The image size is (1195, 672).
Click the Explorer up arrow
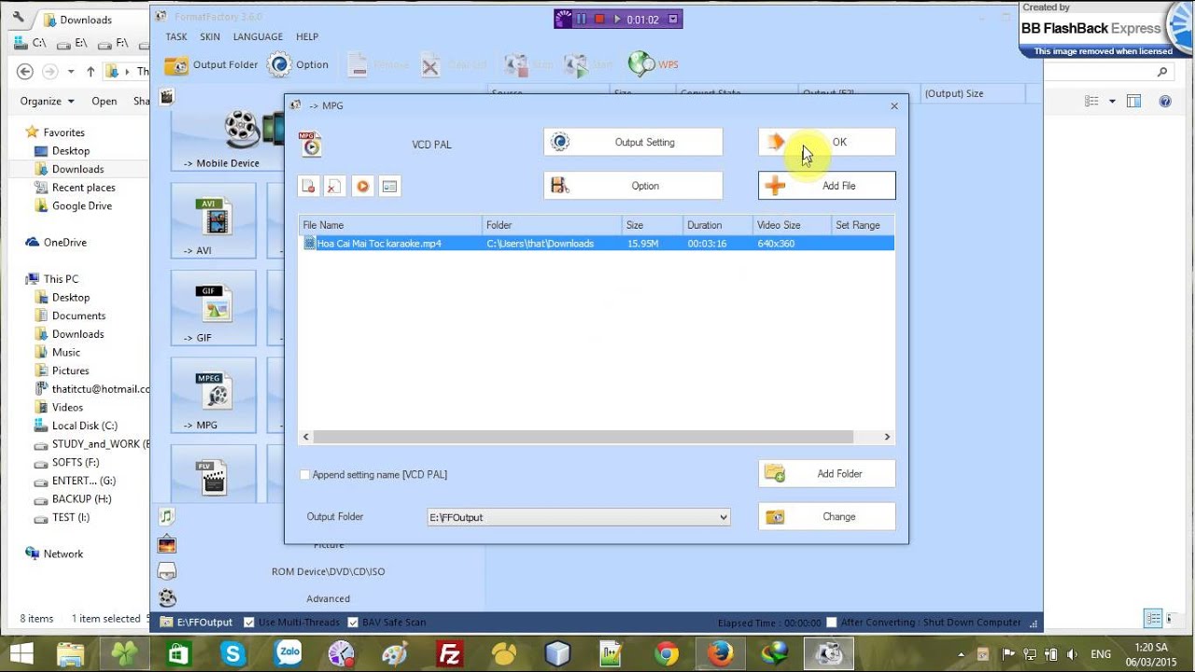91,71
